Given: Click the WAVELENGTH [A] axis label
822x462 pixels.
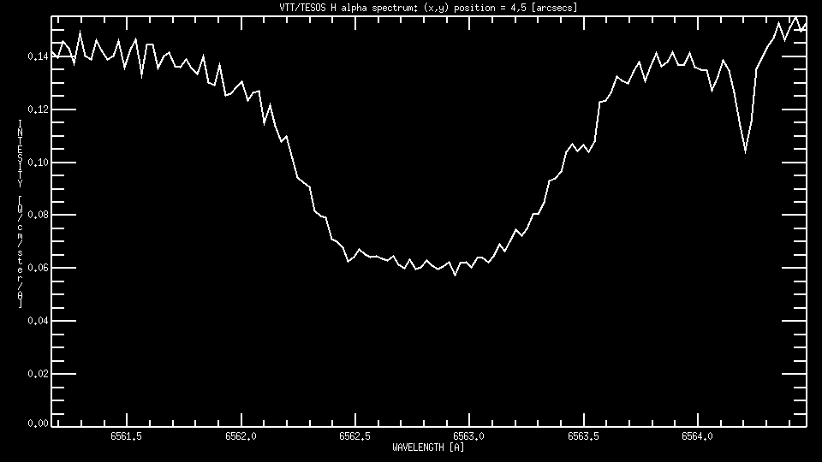Looking at the screenshot, I should tap(429, 447).
